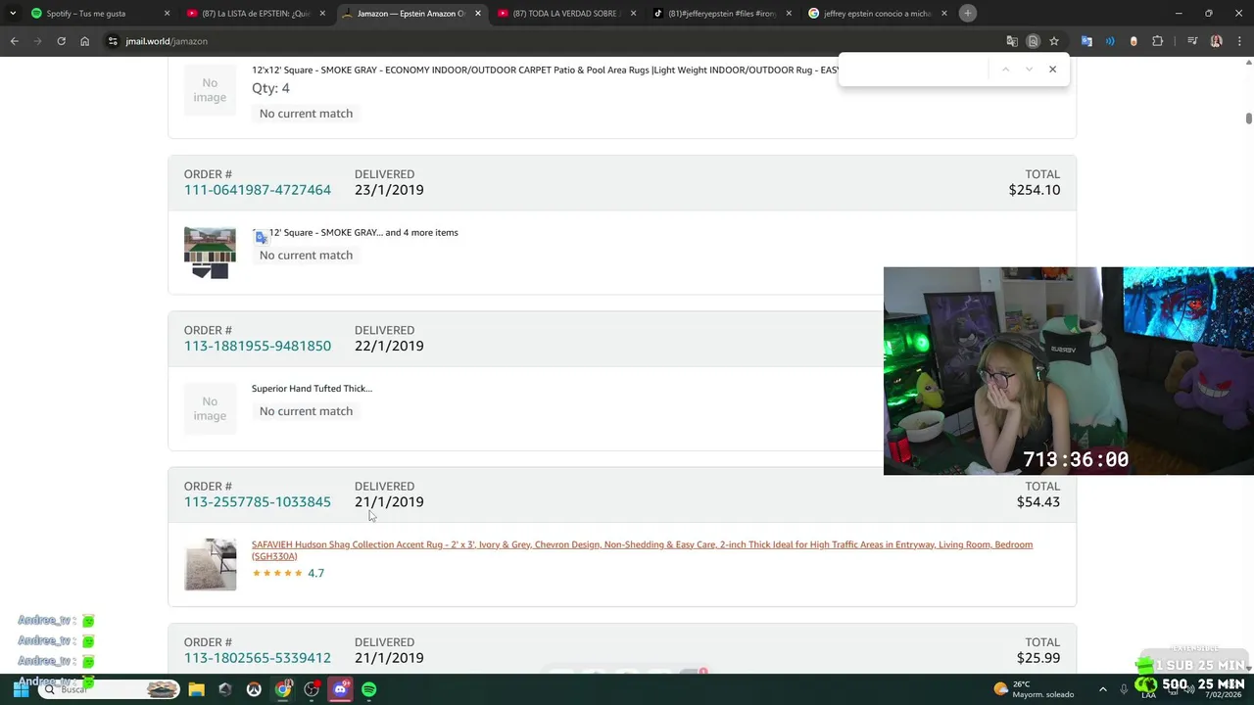
Task: Click the $254.10 order total
Action: pos(1035,190)
